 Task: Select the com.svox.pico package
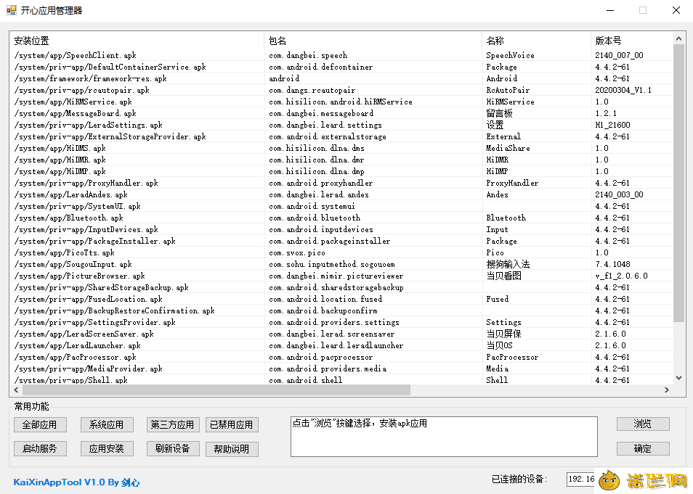pos(297,252)
